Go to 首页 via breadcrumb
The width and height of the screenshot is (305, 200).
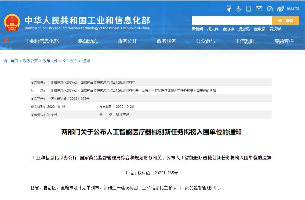click(14, 61)
